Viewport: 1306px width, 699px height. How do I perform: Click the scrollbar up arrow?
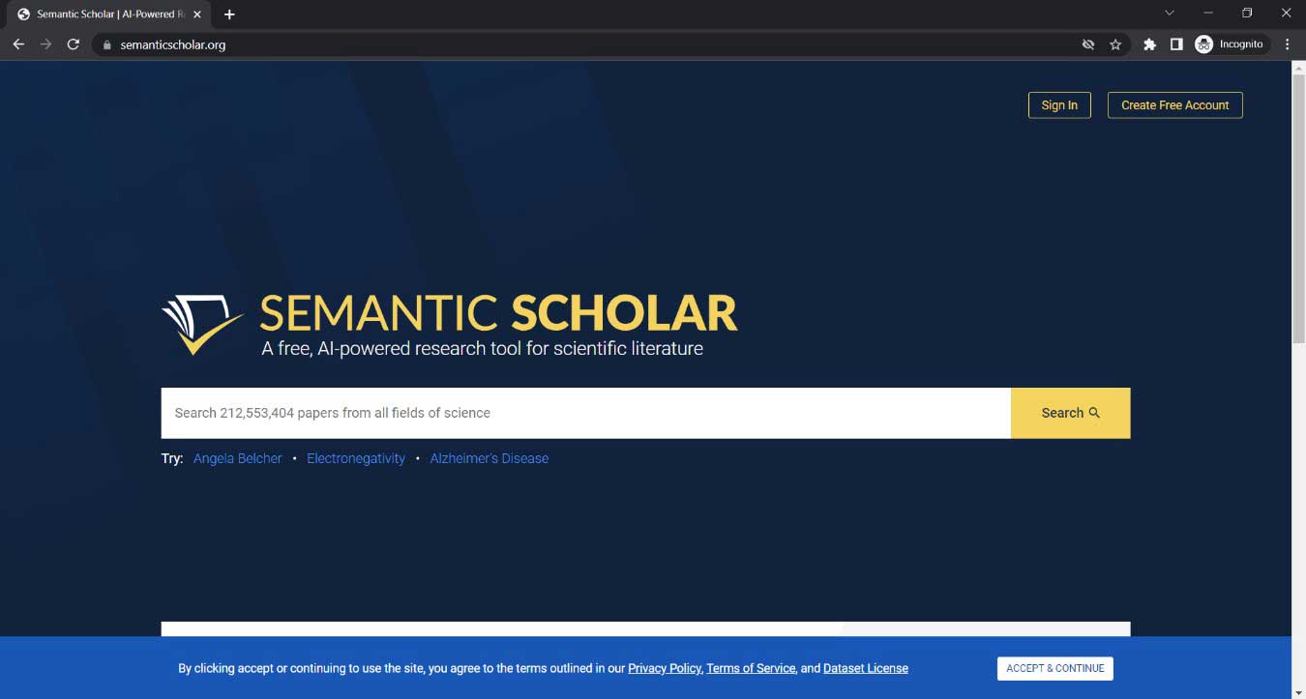[x=1298, y=68]
